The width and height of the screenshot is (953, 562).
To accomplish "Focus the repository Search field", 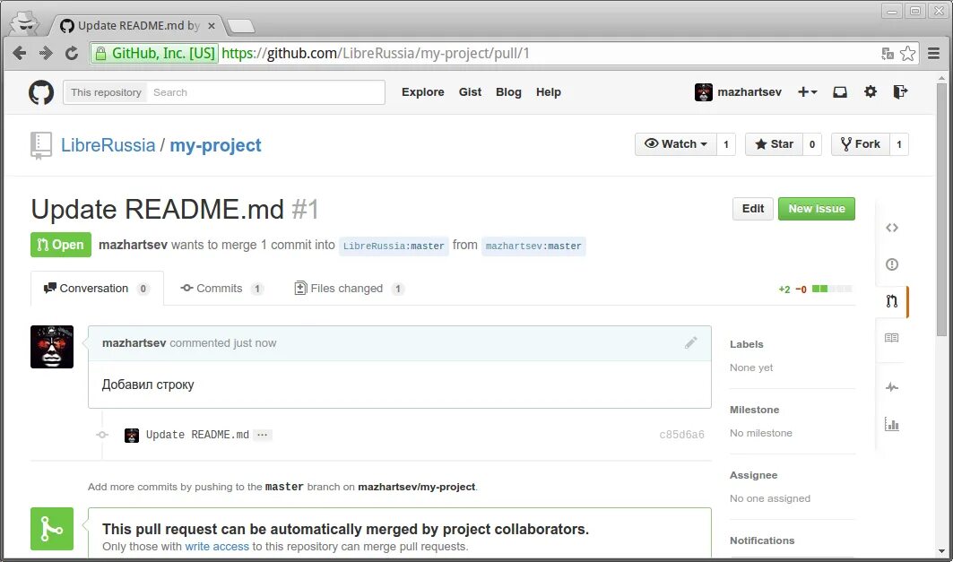I will click(265, 92).
